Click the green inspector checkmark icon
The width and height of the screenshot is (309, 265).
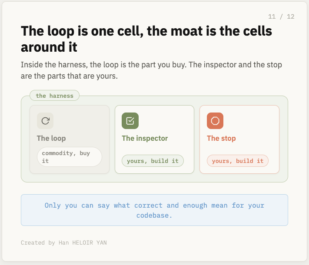pos(130,121)
